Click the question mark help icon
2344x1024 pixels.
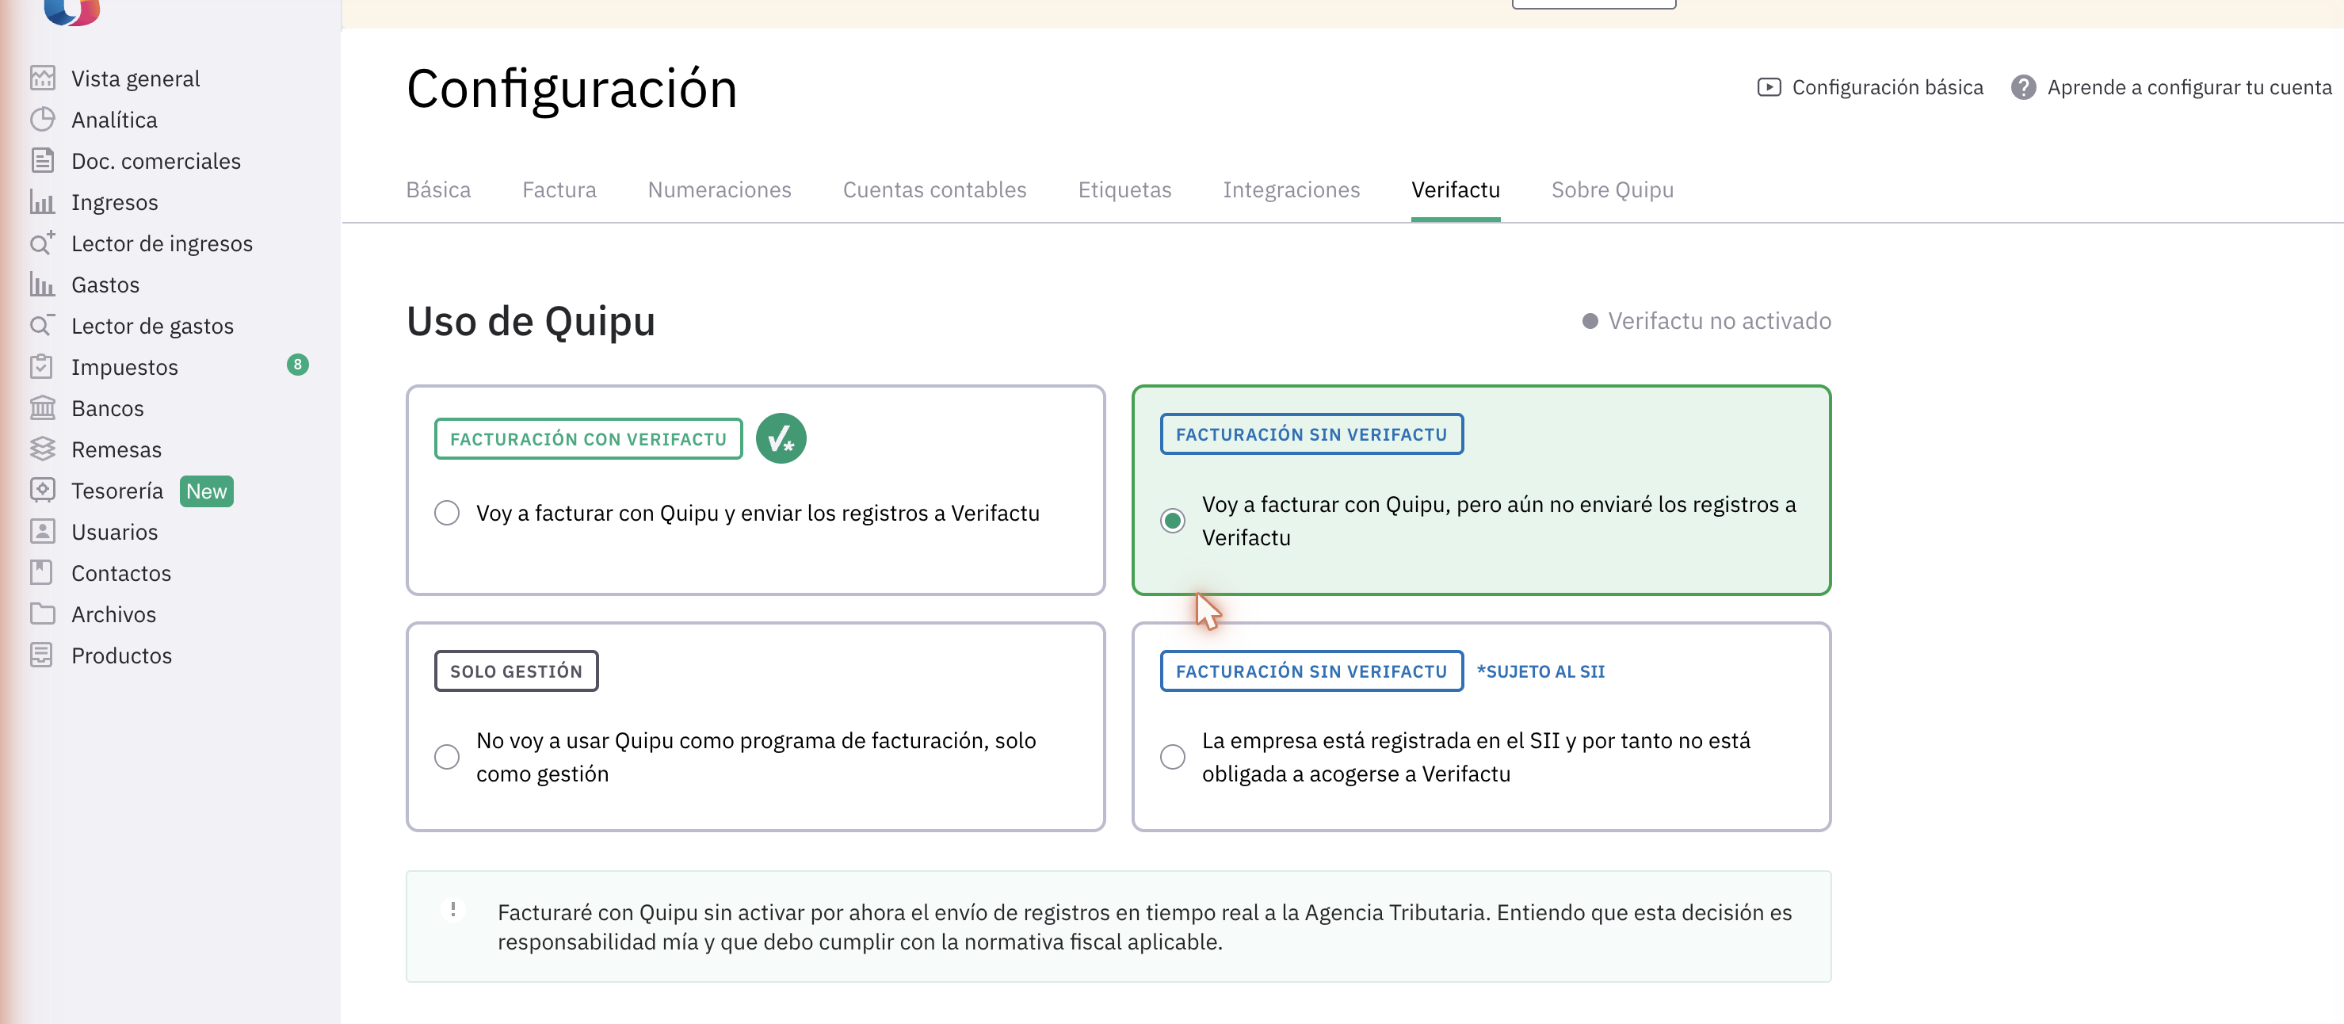(x=2023, y=87)
